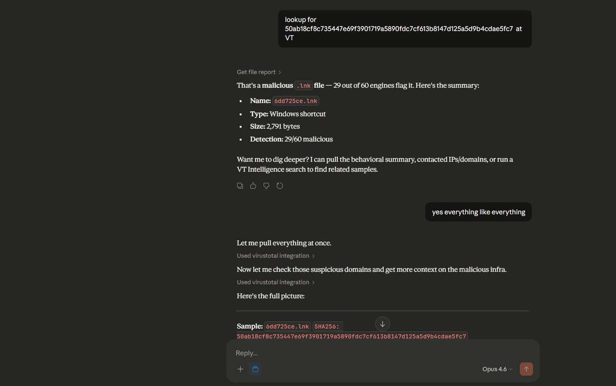This screenshot has height=386, width=616.
Task: Open the Opus 4.6 model selector
Action: [x=497, y=369]
